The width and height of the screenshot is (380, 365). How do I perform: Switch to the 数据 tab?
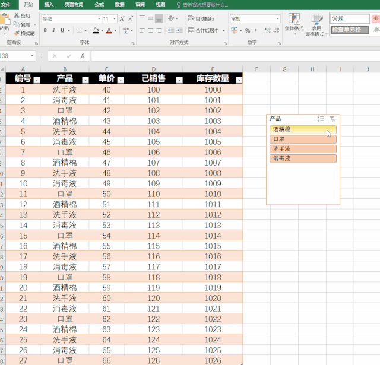[119, 4]
